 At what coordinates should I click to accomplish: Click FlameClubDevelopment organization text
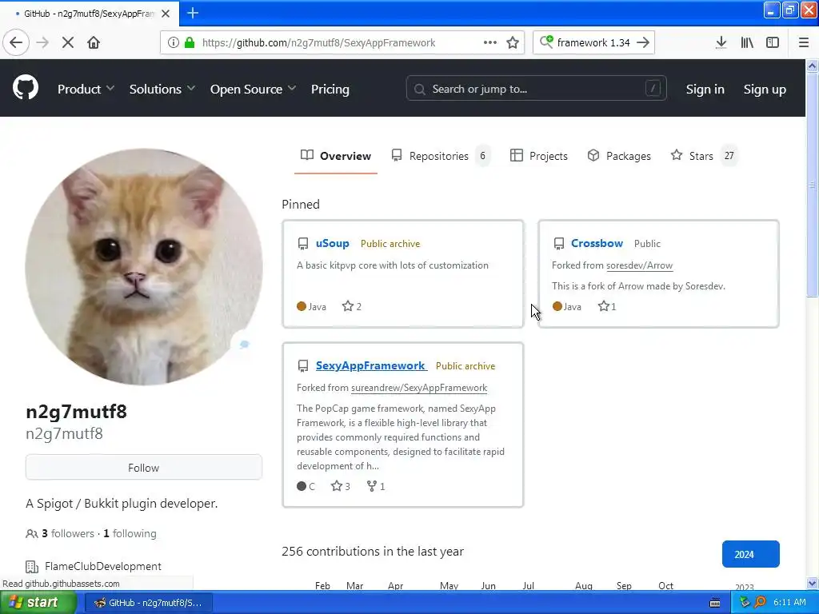coord(103,566)
